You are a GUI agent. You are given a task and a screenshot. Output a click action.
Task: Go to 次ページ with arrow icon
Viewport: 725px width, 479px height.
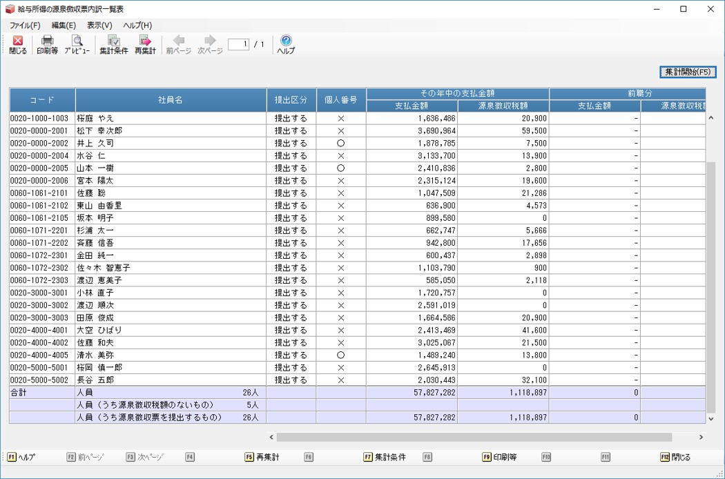point(210,45)
